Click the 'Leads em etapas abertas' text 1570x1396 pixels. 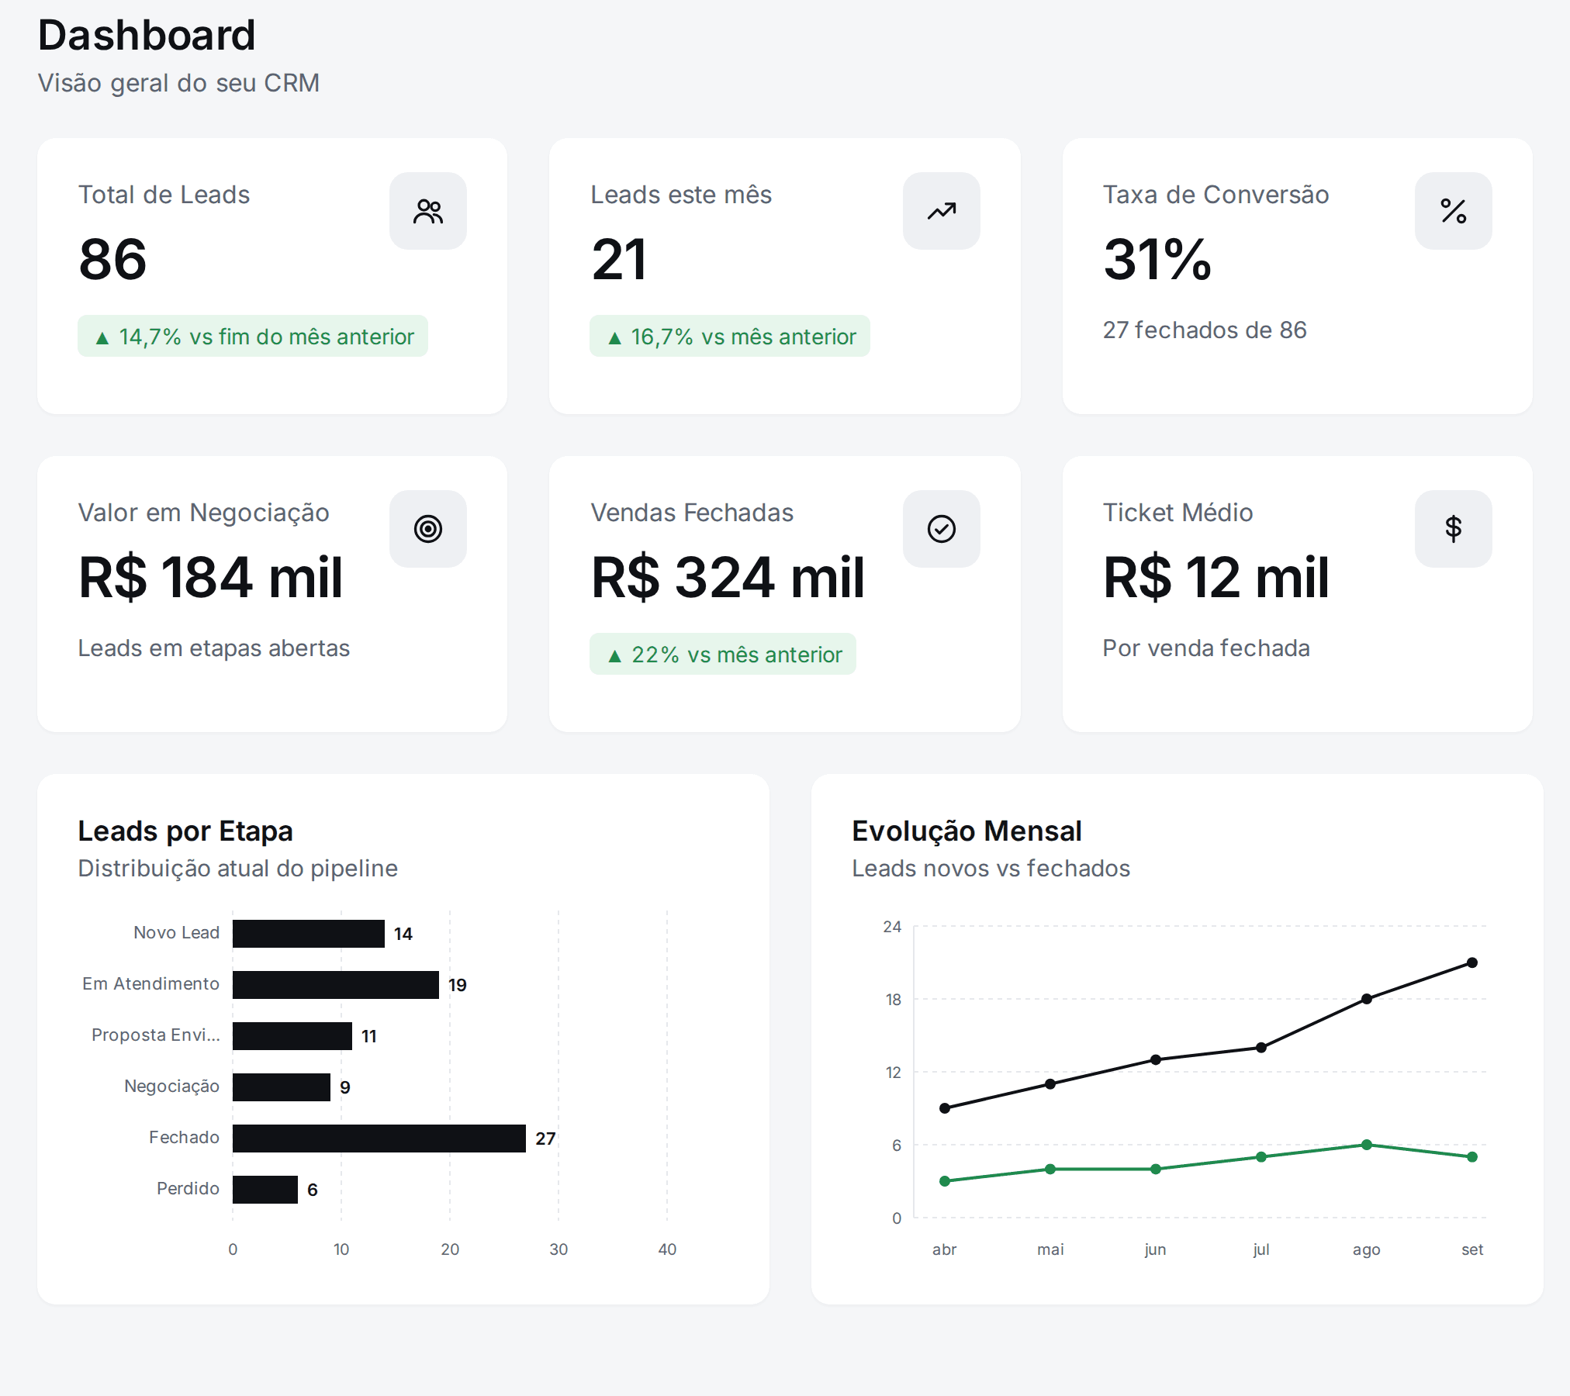(214, 648)
